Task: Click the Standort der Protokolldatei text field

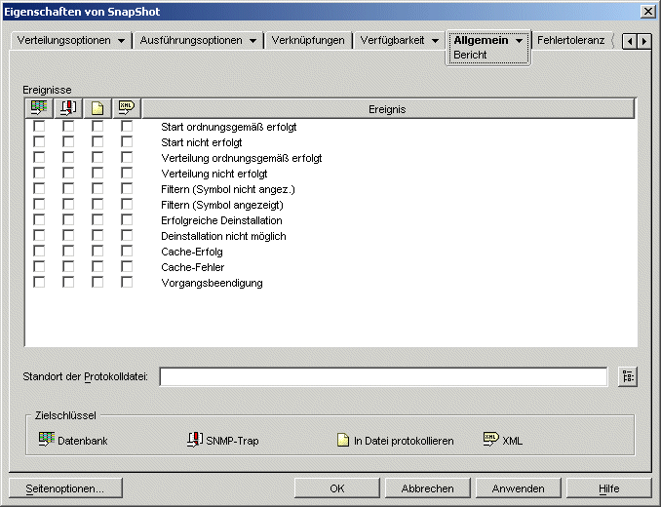Action: pos(382,377)
